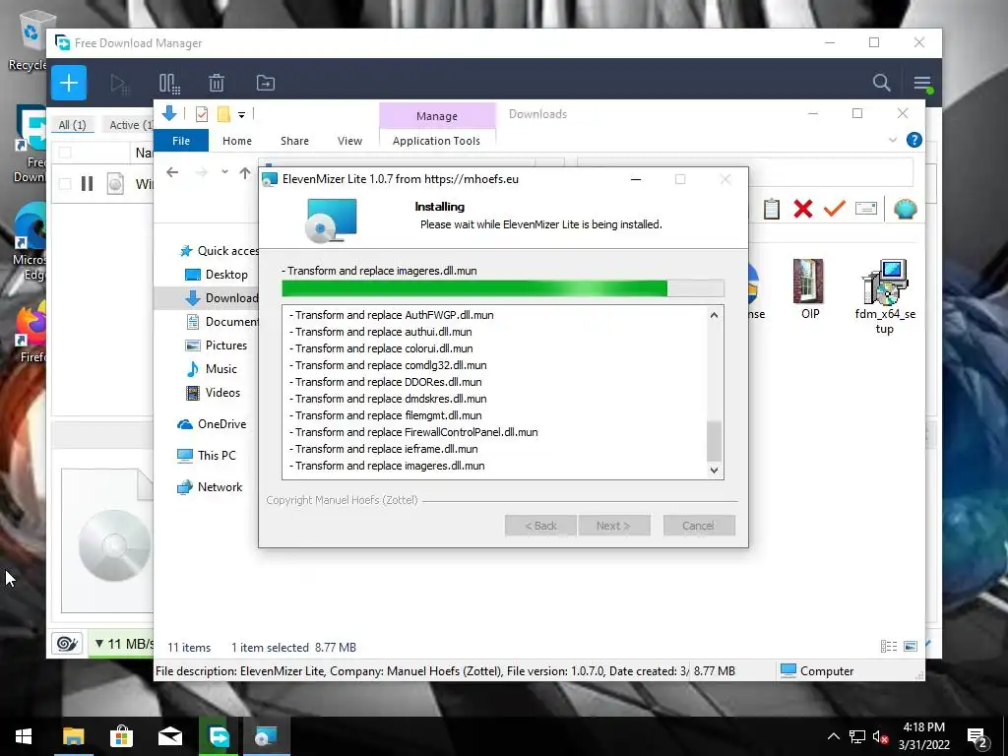Select Pictures in the navigation pane
The image size is (1008, 756).
click(217, 346)
